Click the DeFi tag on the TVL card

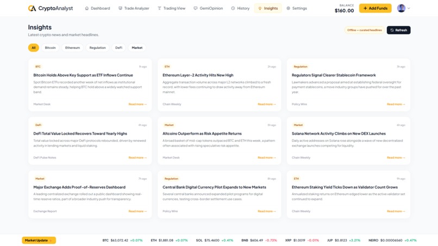(x=38, y=125)
